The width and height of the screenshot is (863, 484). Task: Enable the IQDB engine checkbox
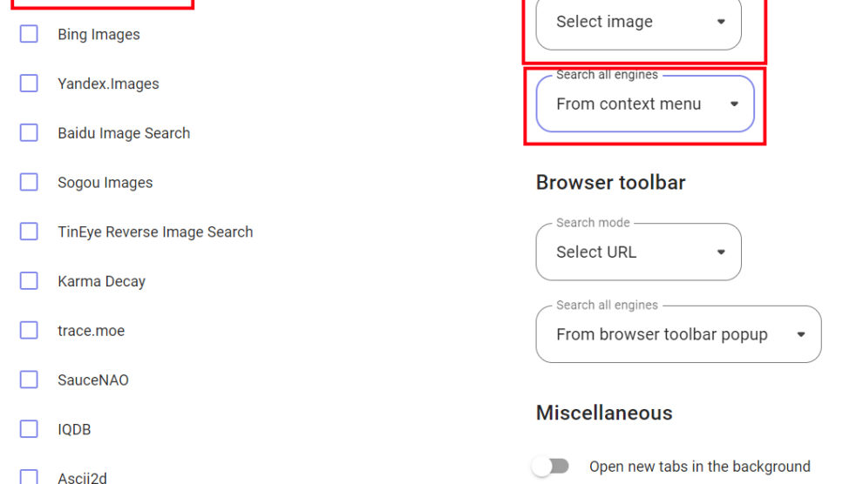pyautogui.click(x=29, y=429)
